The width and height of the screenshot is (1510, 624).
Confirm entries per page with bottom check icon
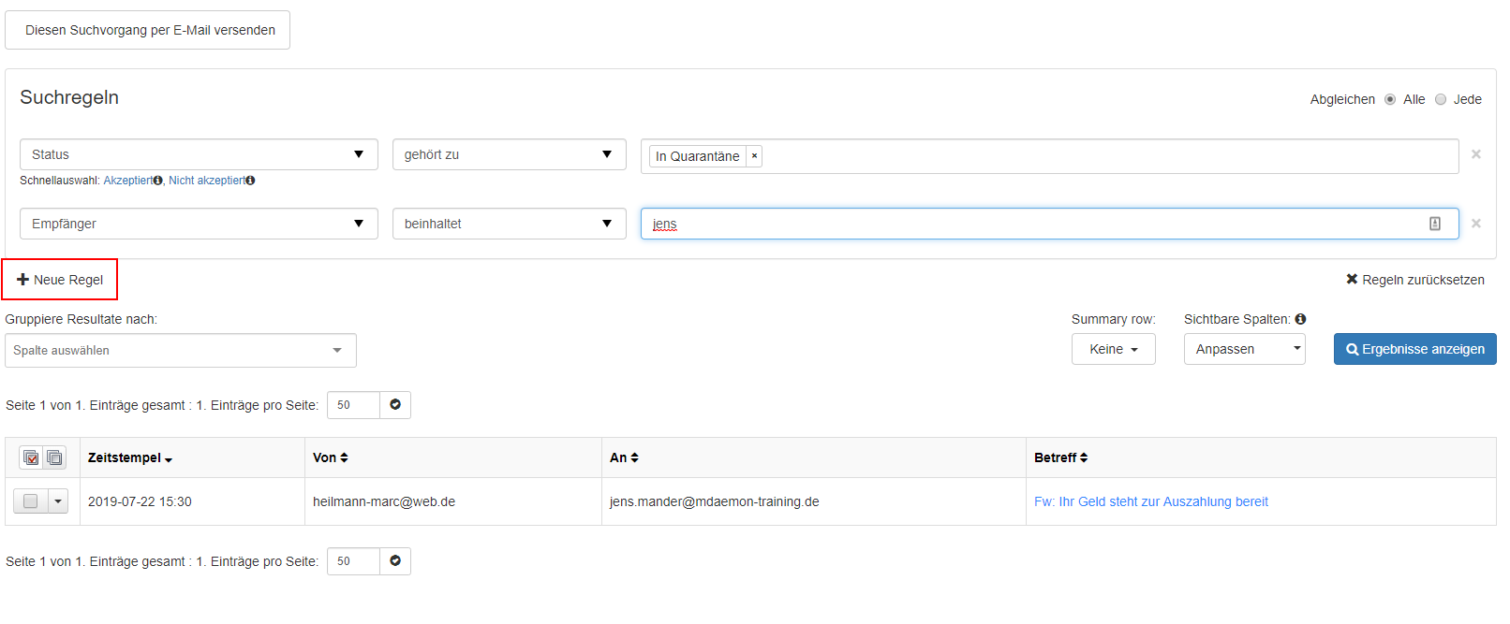point(395,561)
